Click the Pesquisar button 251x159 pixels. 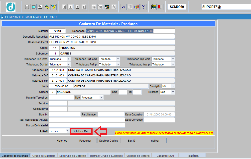[x=85, y=141]
